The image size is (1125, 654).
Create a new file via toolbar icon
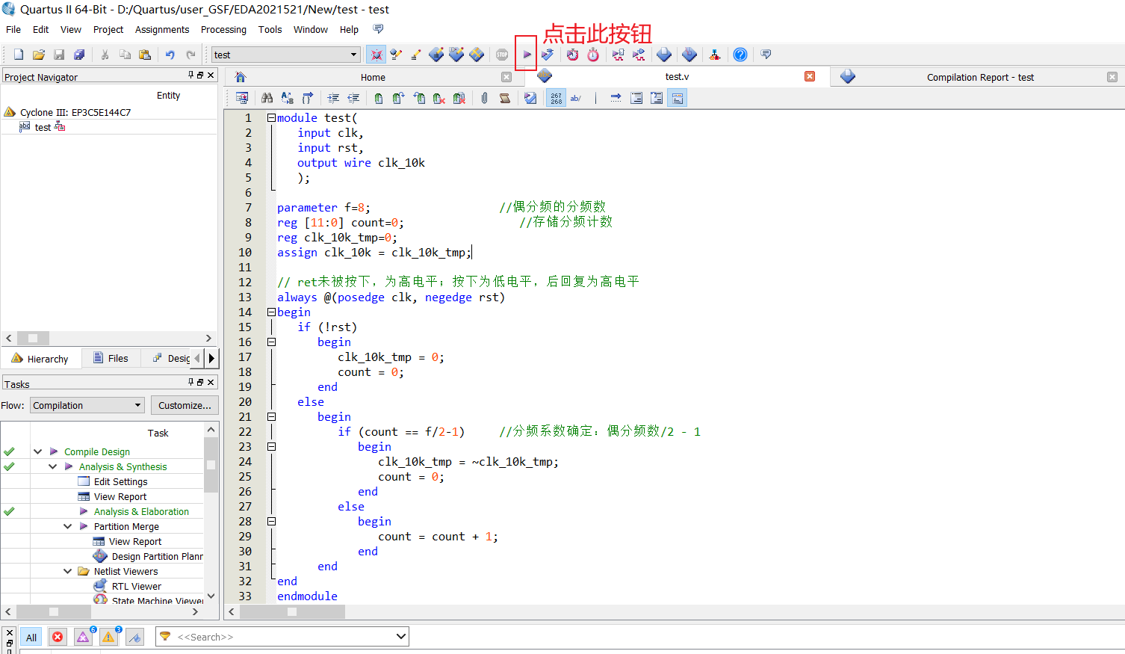coord(19,55)
